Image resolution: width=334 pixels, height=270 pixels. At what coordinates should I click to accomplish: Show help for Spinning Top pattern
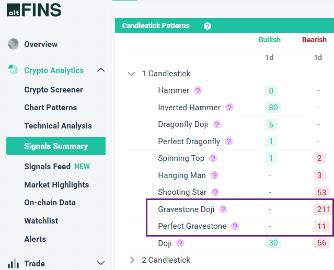point(213,158)
